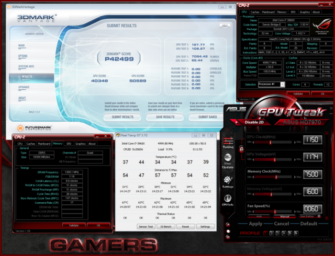Click the Futuremark Corporation logo
Viewport: 335px width, 256px height.
[35, 128]
